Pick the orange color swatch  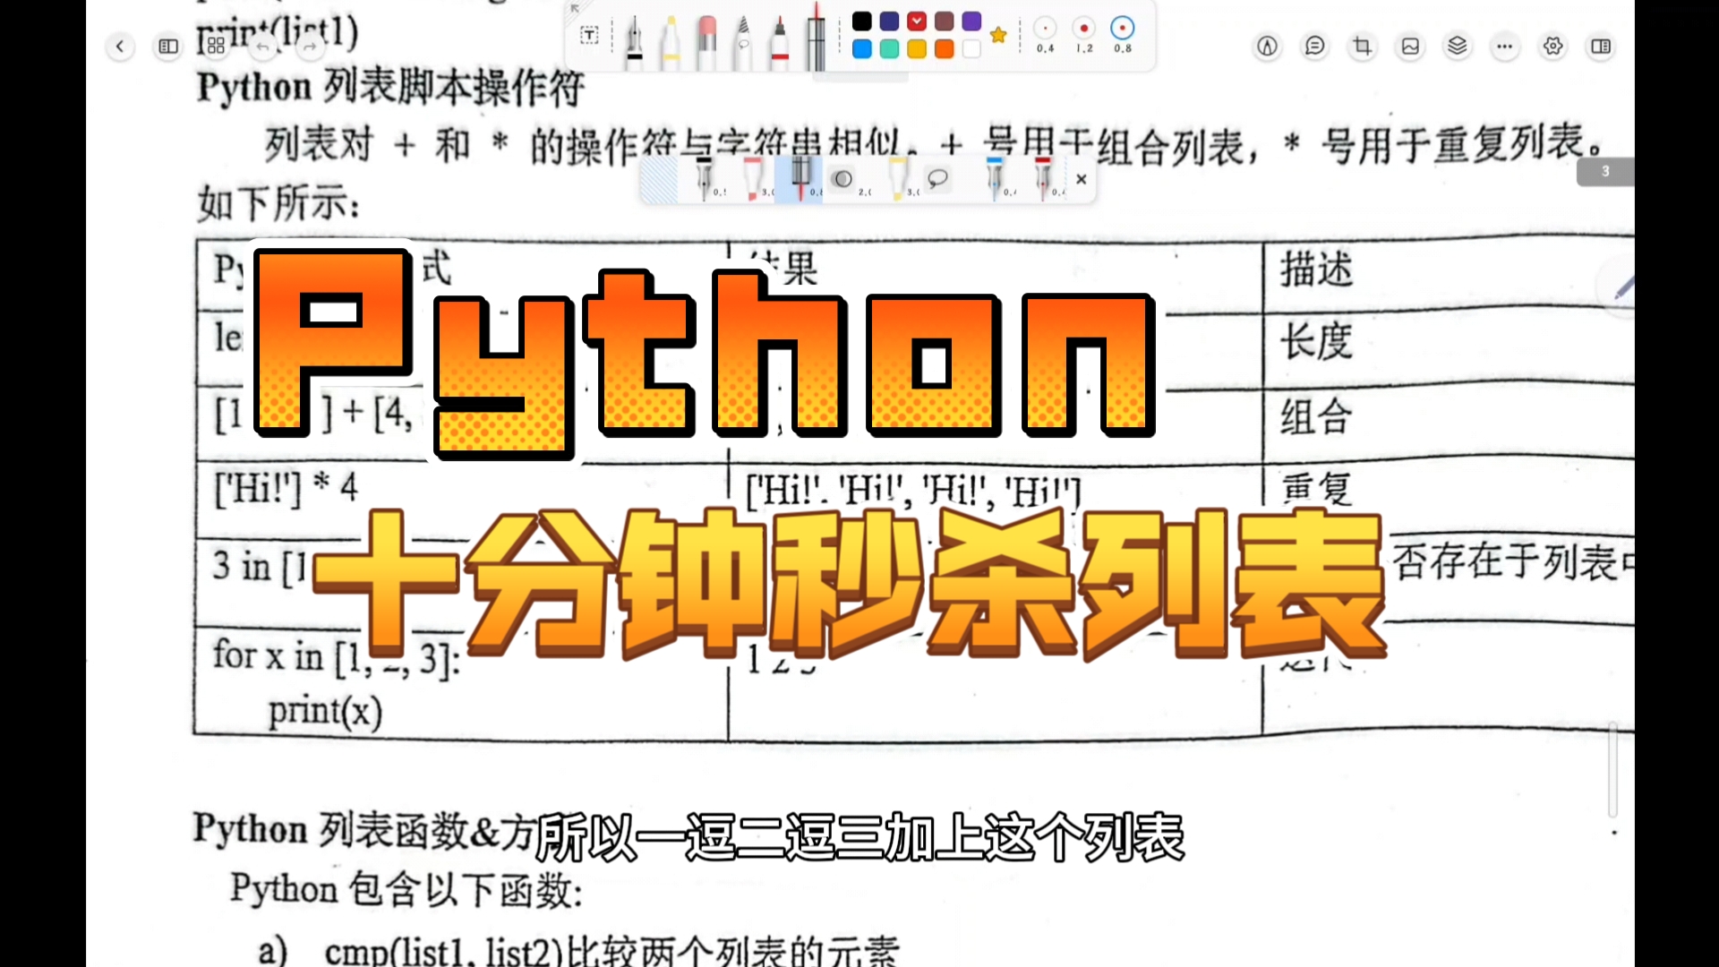(x=944, y=48)
